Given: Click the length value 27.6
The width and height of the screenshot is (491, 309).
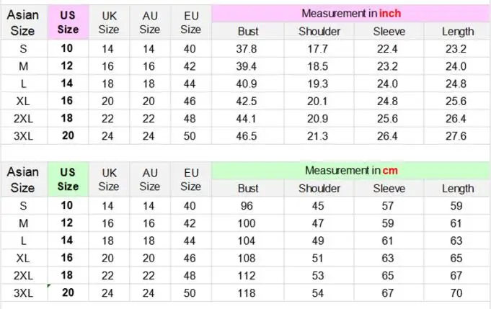Looking at the screenshot, I should point(456,135).
